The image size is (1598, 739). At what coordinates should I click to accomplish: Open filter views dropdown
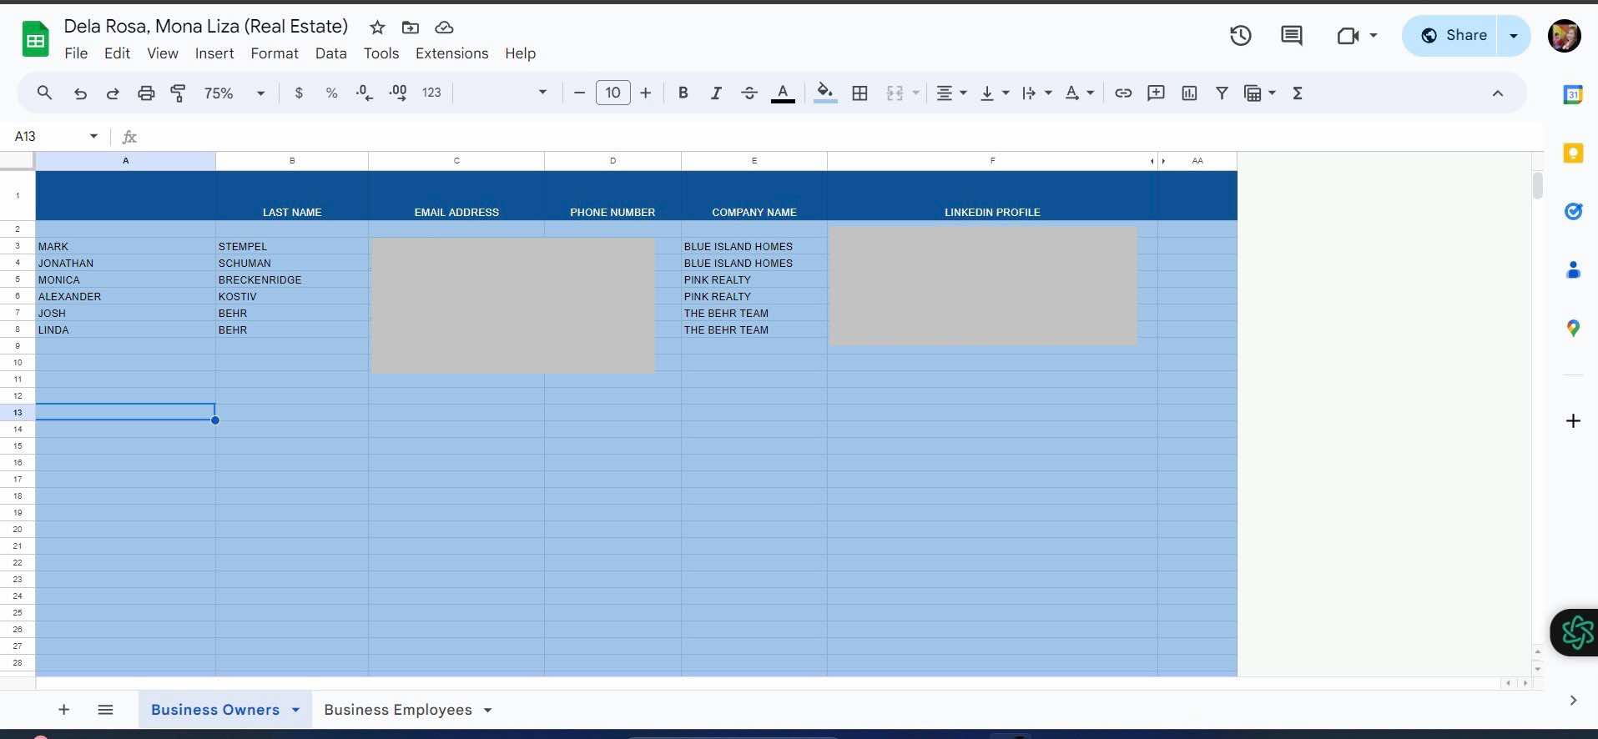1260,93
